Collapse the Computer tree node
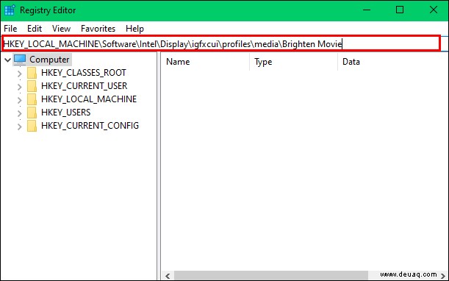Image resolution: width=449 pixels, height=281 pixels. [x=8, y=60]
